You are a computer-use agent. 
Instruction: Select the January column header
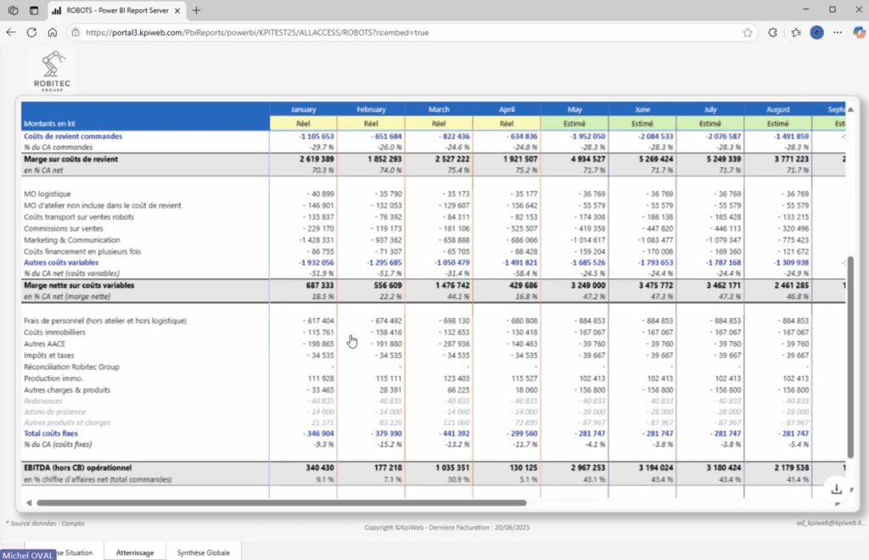click(303, 109)
